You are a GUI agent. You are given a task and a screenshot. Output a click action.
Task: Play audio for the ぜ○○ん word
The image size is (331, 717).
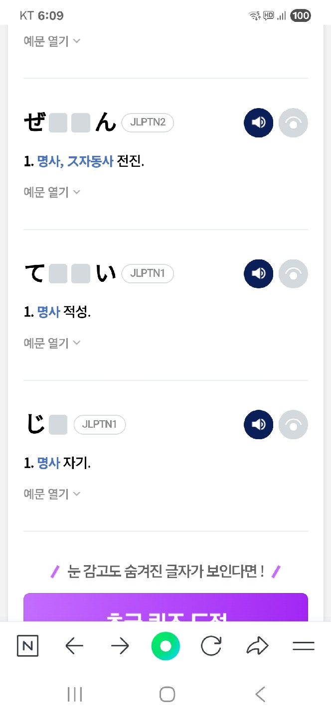pyautogui.click(x=258, y=122)
